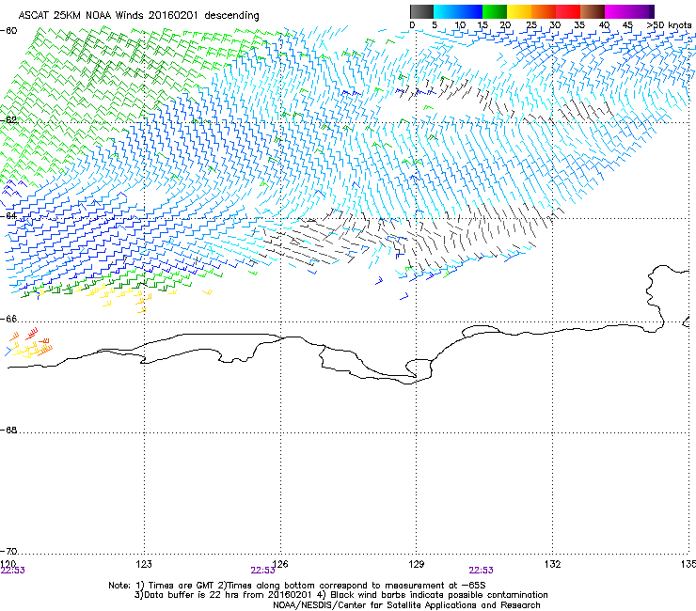The image size is (696, 611).
Task: Click the '10' legend scale label
Action: coord(460,25)
